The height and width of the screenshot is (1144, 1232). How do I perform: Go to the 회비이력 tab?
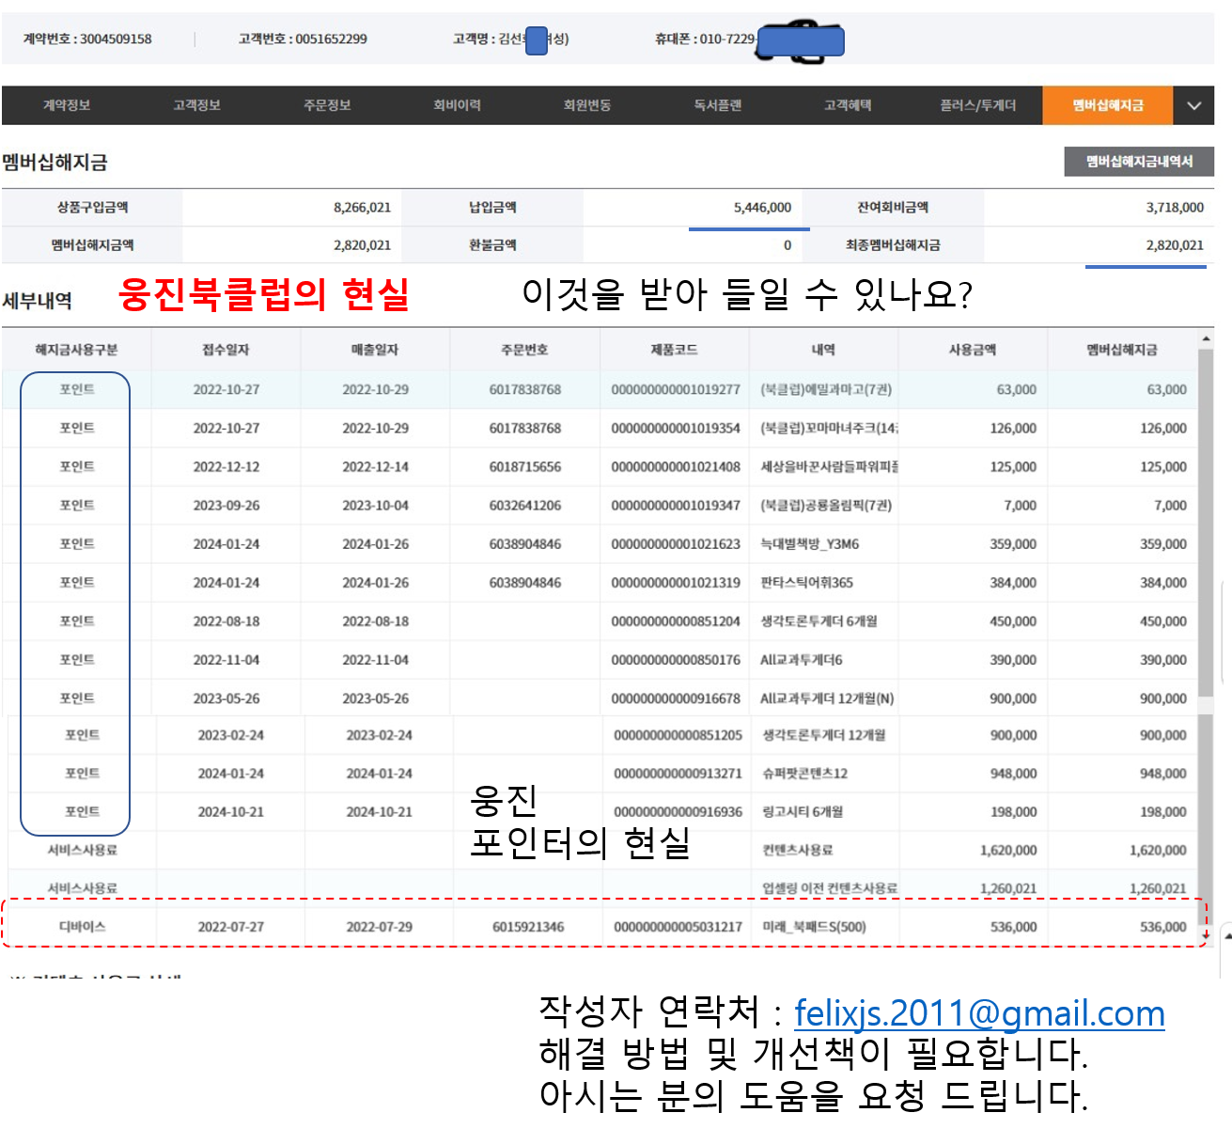pos(457,105)
